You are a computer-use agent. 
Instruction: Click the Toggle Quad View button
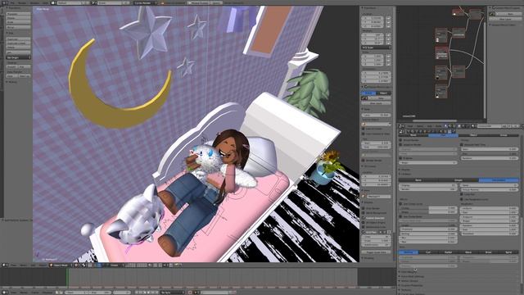point(376,252)
